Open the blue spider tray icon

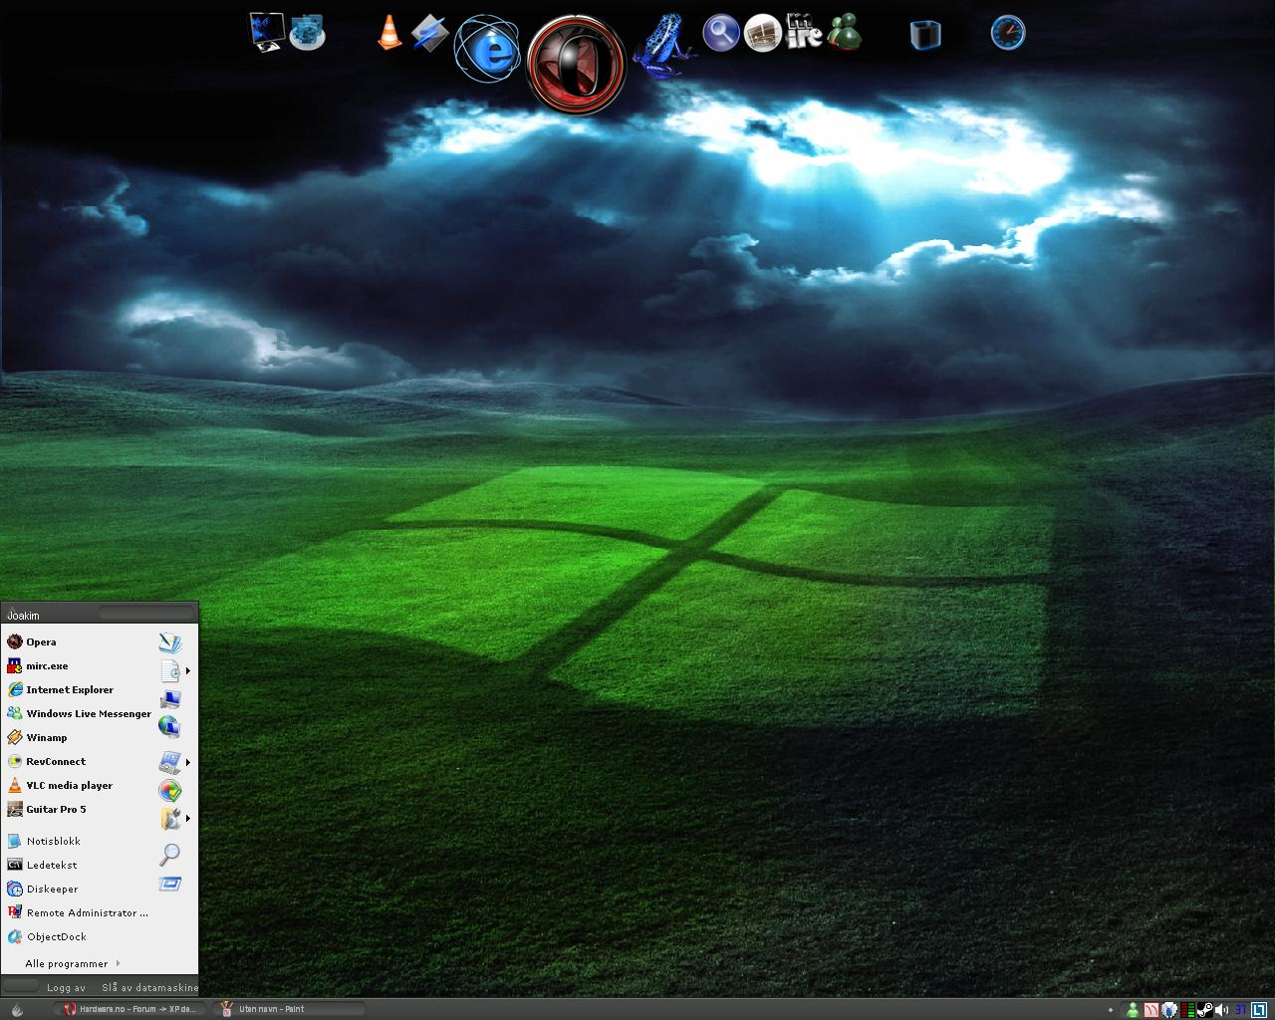tap(1169, 1010)
